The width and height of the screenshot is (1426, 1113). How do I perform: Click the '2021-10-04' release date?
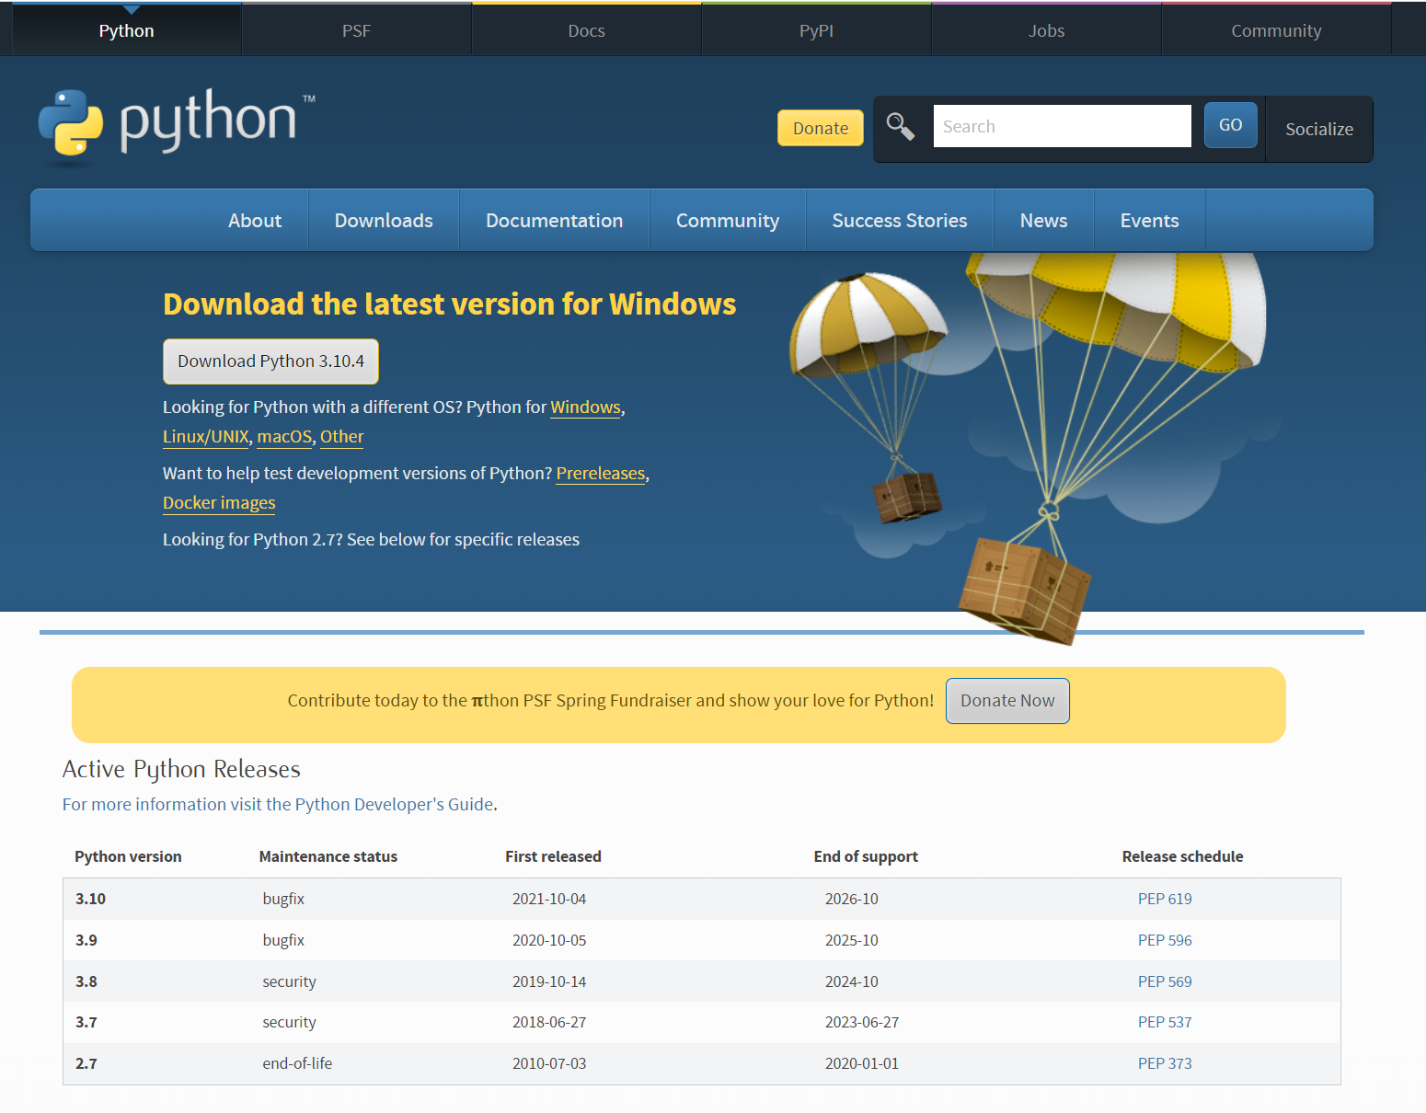(549, 899)
